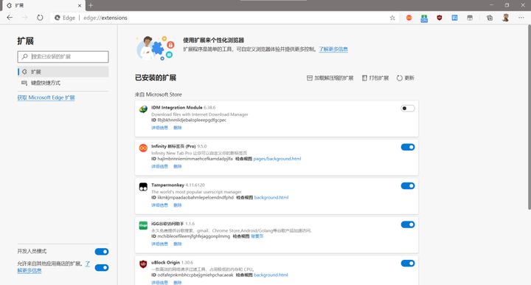The height and width of the screenshot is (285, 531).
Task: Inspect uBlock Origin background.html view
Action: 271,275
